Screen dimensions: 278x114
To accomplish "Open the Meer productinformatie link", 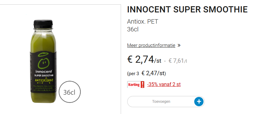I will 151,45.
